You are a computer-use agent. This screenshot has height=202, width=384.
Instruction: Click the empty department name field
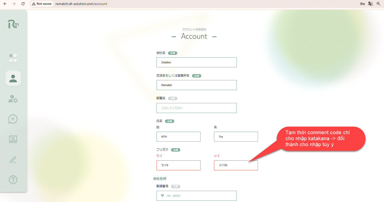(x=196, y=108)
